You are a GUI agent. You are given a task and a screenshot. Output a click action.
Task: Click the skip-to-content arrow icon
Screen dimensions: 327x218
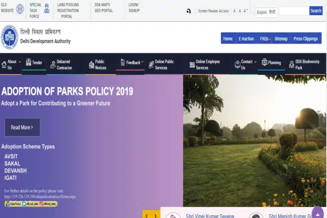tap(189, 11)
